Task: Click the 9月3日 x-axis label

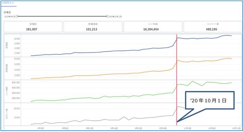Action: [x=41, y=128]
